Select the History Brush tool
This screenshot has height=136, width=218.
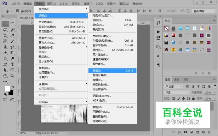12,47
